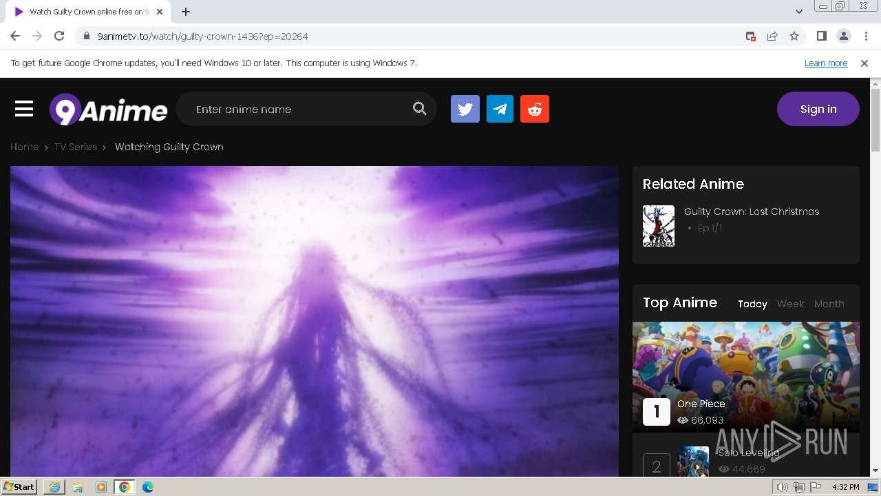The height and width of the screenshot is (496, 881).
Task: Click the Guilty Crown video player
Action: click(x=315, y=321)
